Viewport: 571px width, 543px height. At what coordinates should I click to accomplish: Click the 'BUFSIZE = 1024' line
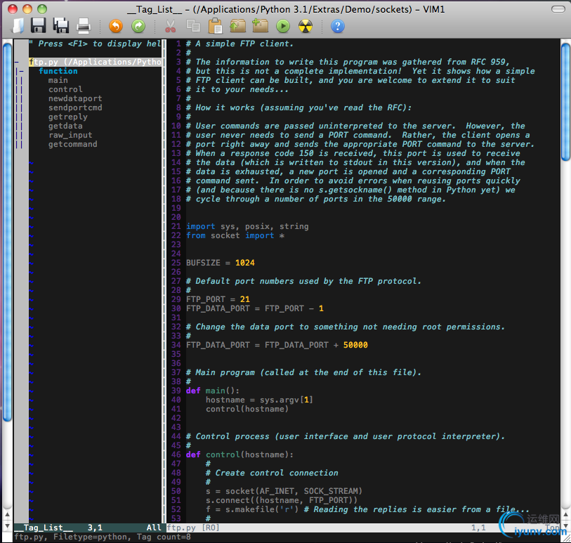click(221, 263)
